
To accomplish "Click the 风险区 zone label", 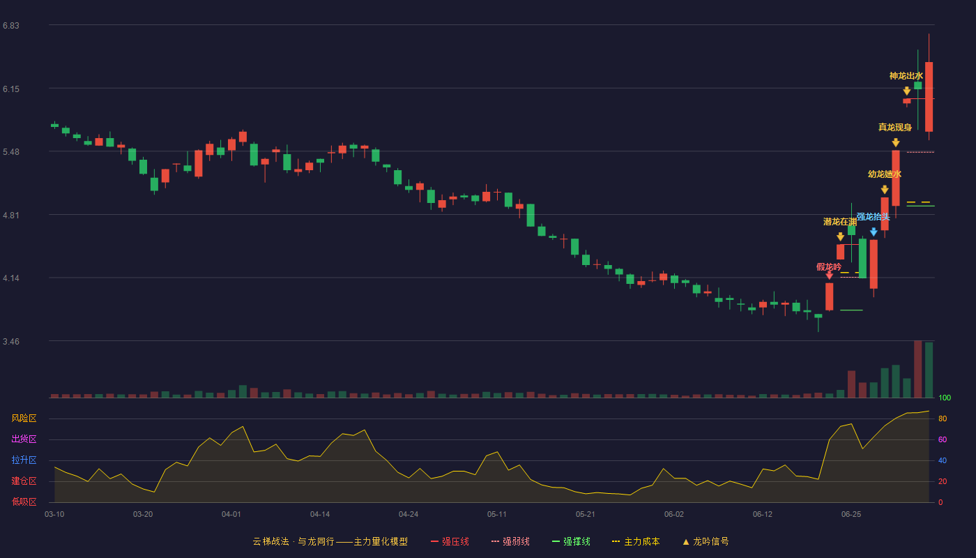I will 24,418.
